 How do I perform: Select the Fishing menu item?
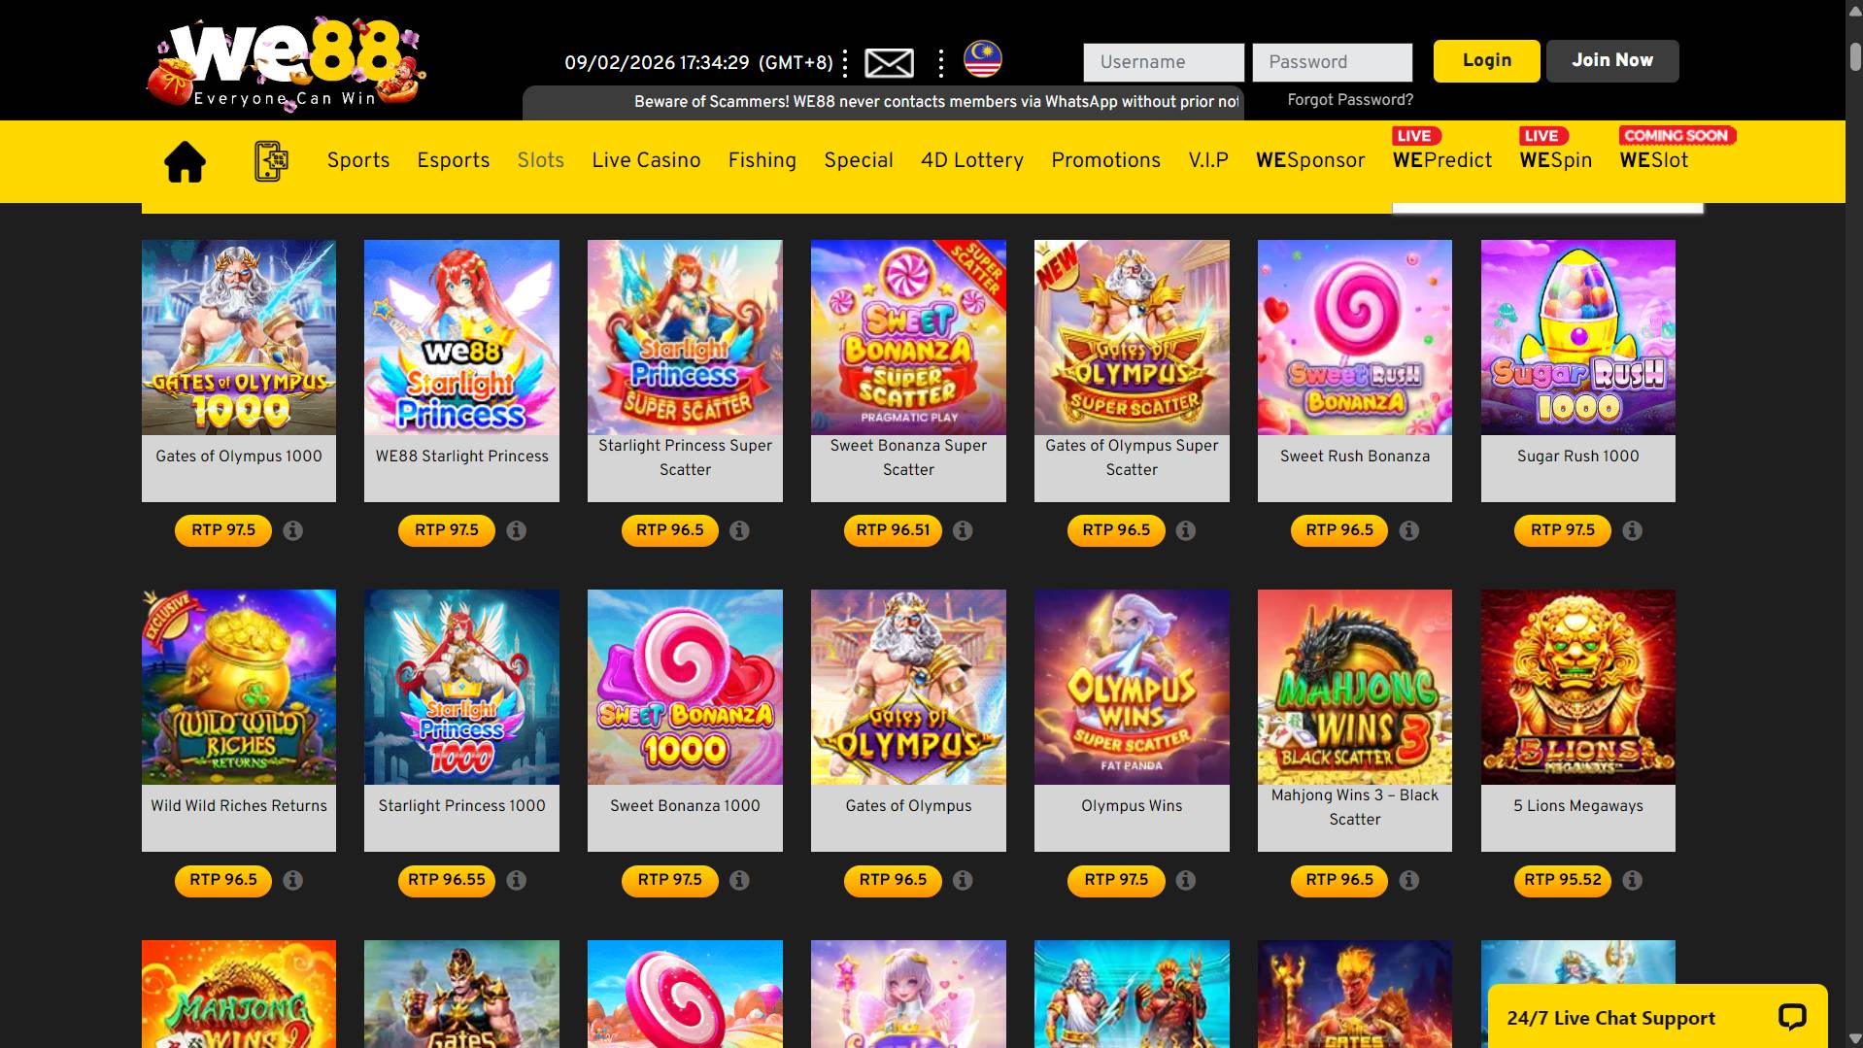(x=762, y=160)
